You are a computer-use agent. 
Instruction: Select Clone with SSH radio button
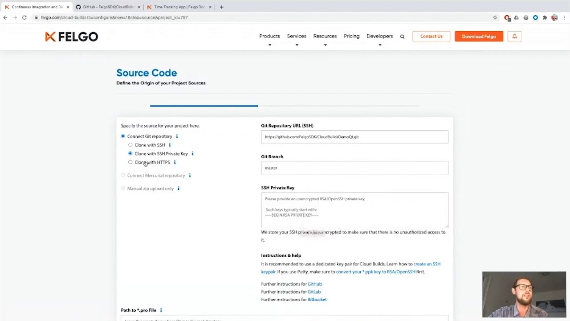[x=130, y=145]
